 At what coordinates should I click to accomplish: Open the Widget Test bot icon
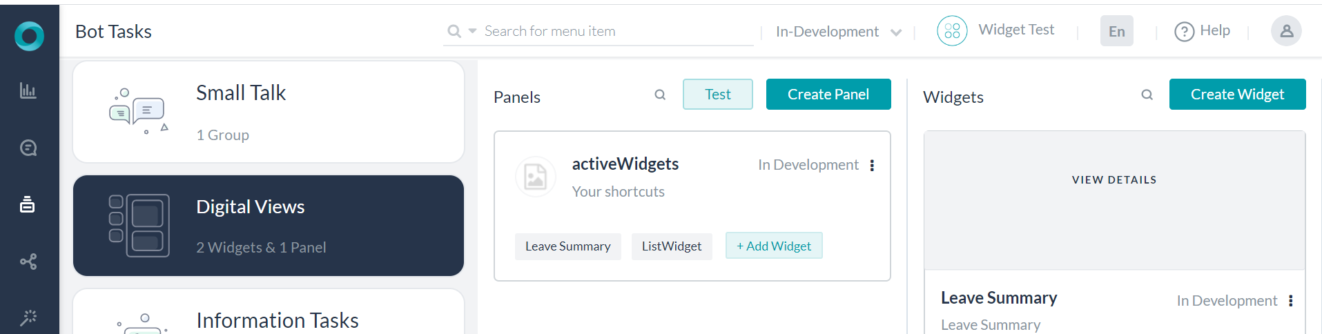pos(952,31)
